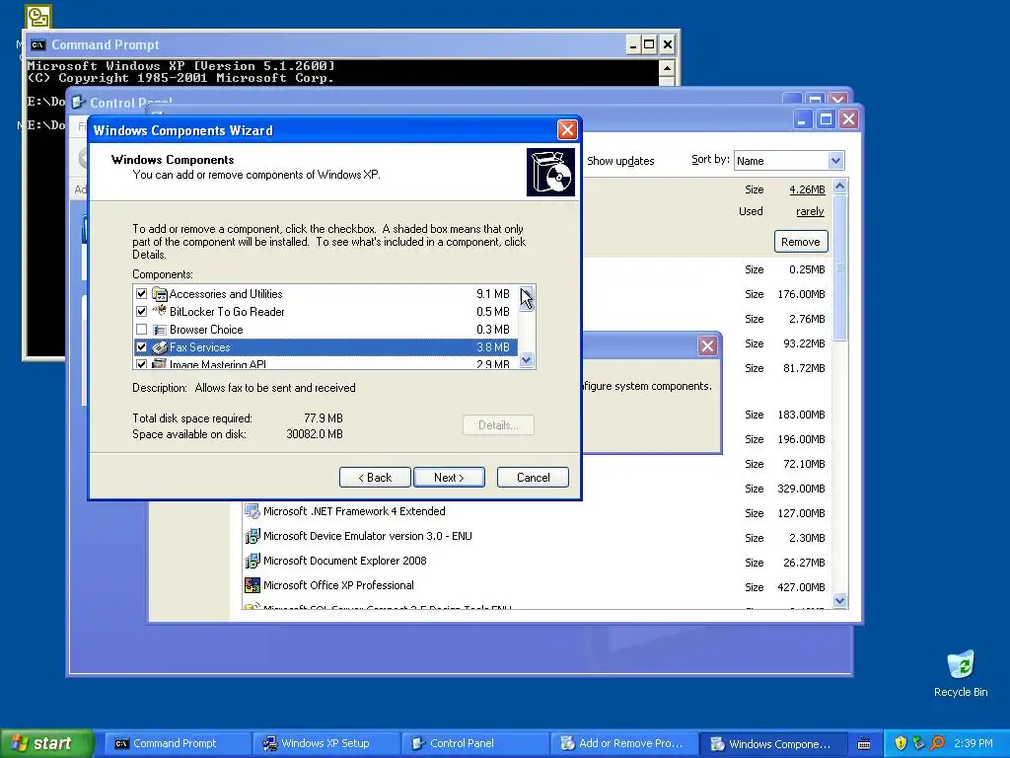Close the small dialog behind the wizard

pos(707,346)
